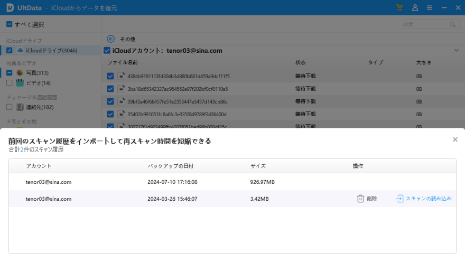Image resolution: width=465 pixels, height=262 pixels.
Task: Click the 削除 button for 2024-03-26 history
Action: [x=367, y=199]
